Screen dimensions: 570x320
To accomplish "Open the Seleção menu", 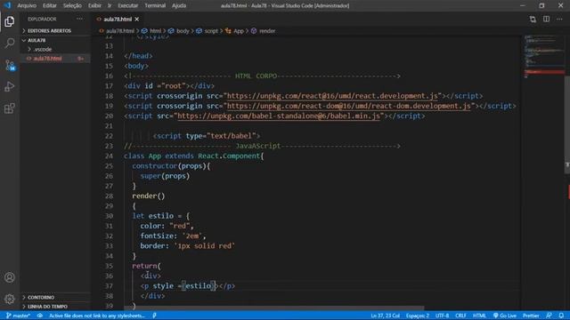I will tap(72, 5).
